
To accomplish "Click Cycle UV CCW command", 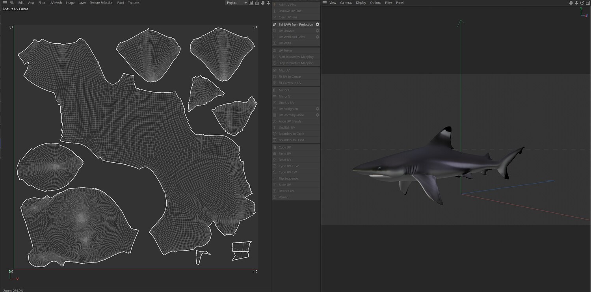I will coord(296,166).
